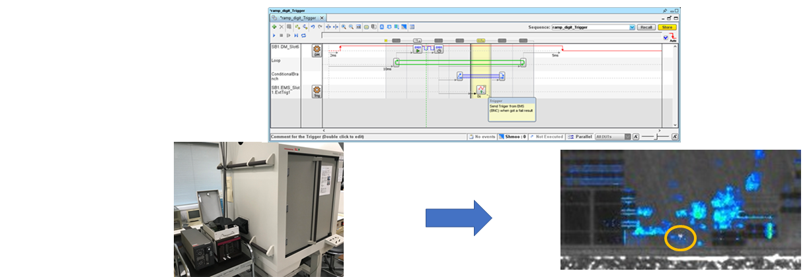807x277 pixels.
Task: Click the undo arrow icon
Action: [x=312, y=27]
